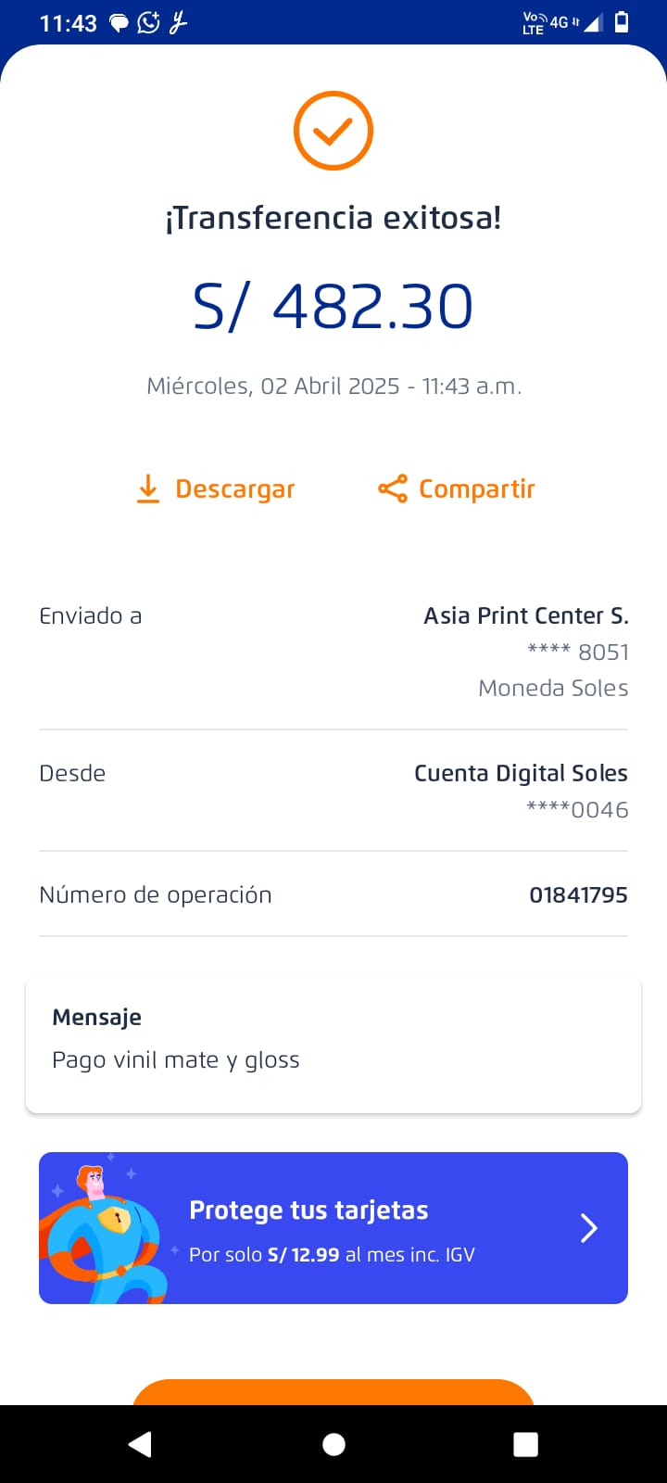667x1483 pixels.
Task: Tap the share icon
Action: 392,488
